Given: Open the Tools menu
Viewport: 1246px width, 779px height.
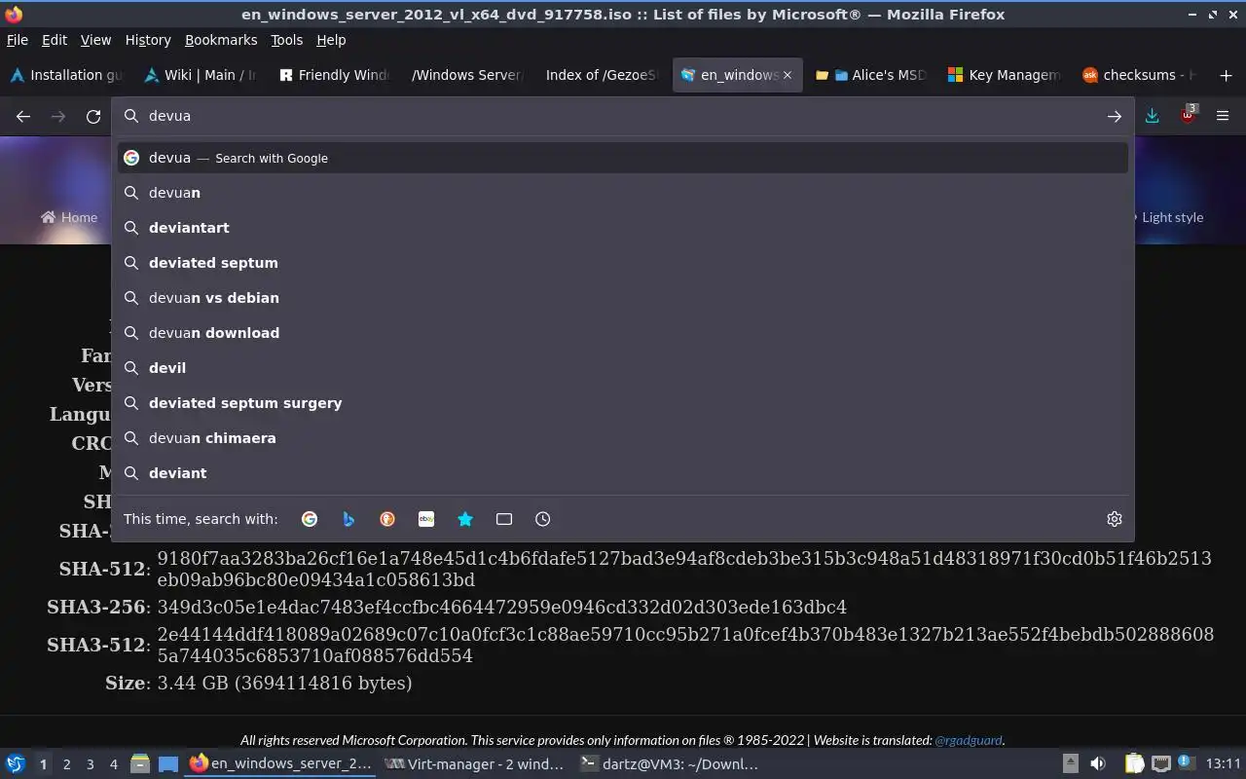Looking at the screenshot, I should click(286, 40).
